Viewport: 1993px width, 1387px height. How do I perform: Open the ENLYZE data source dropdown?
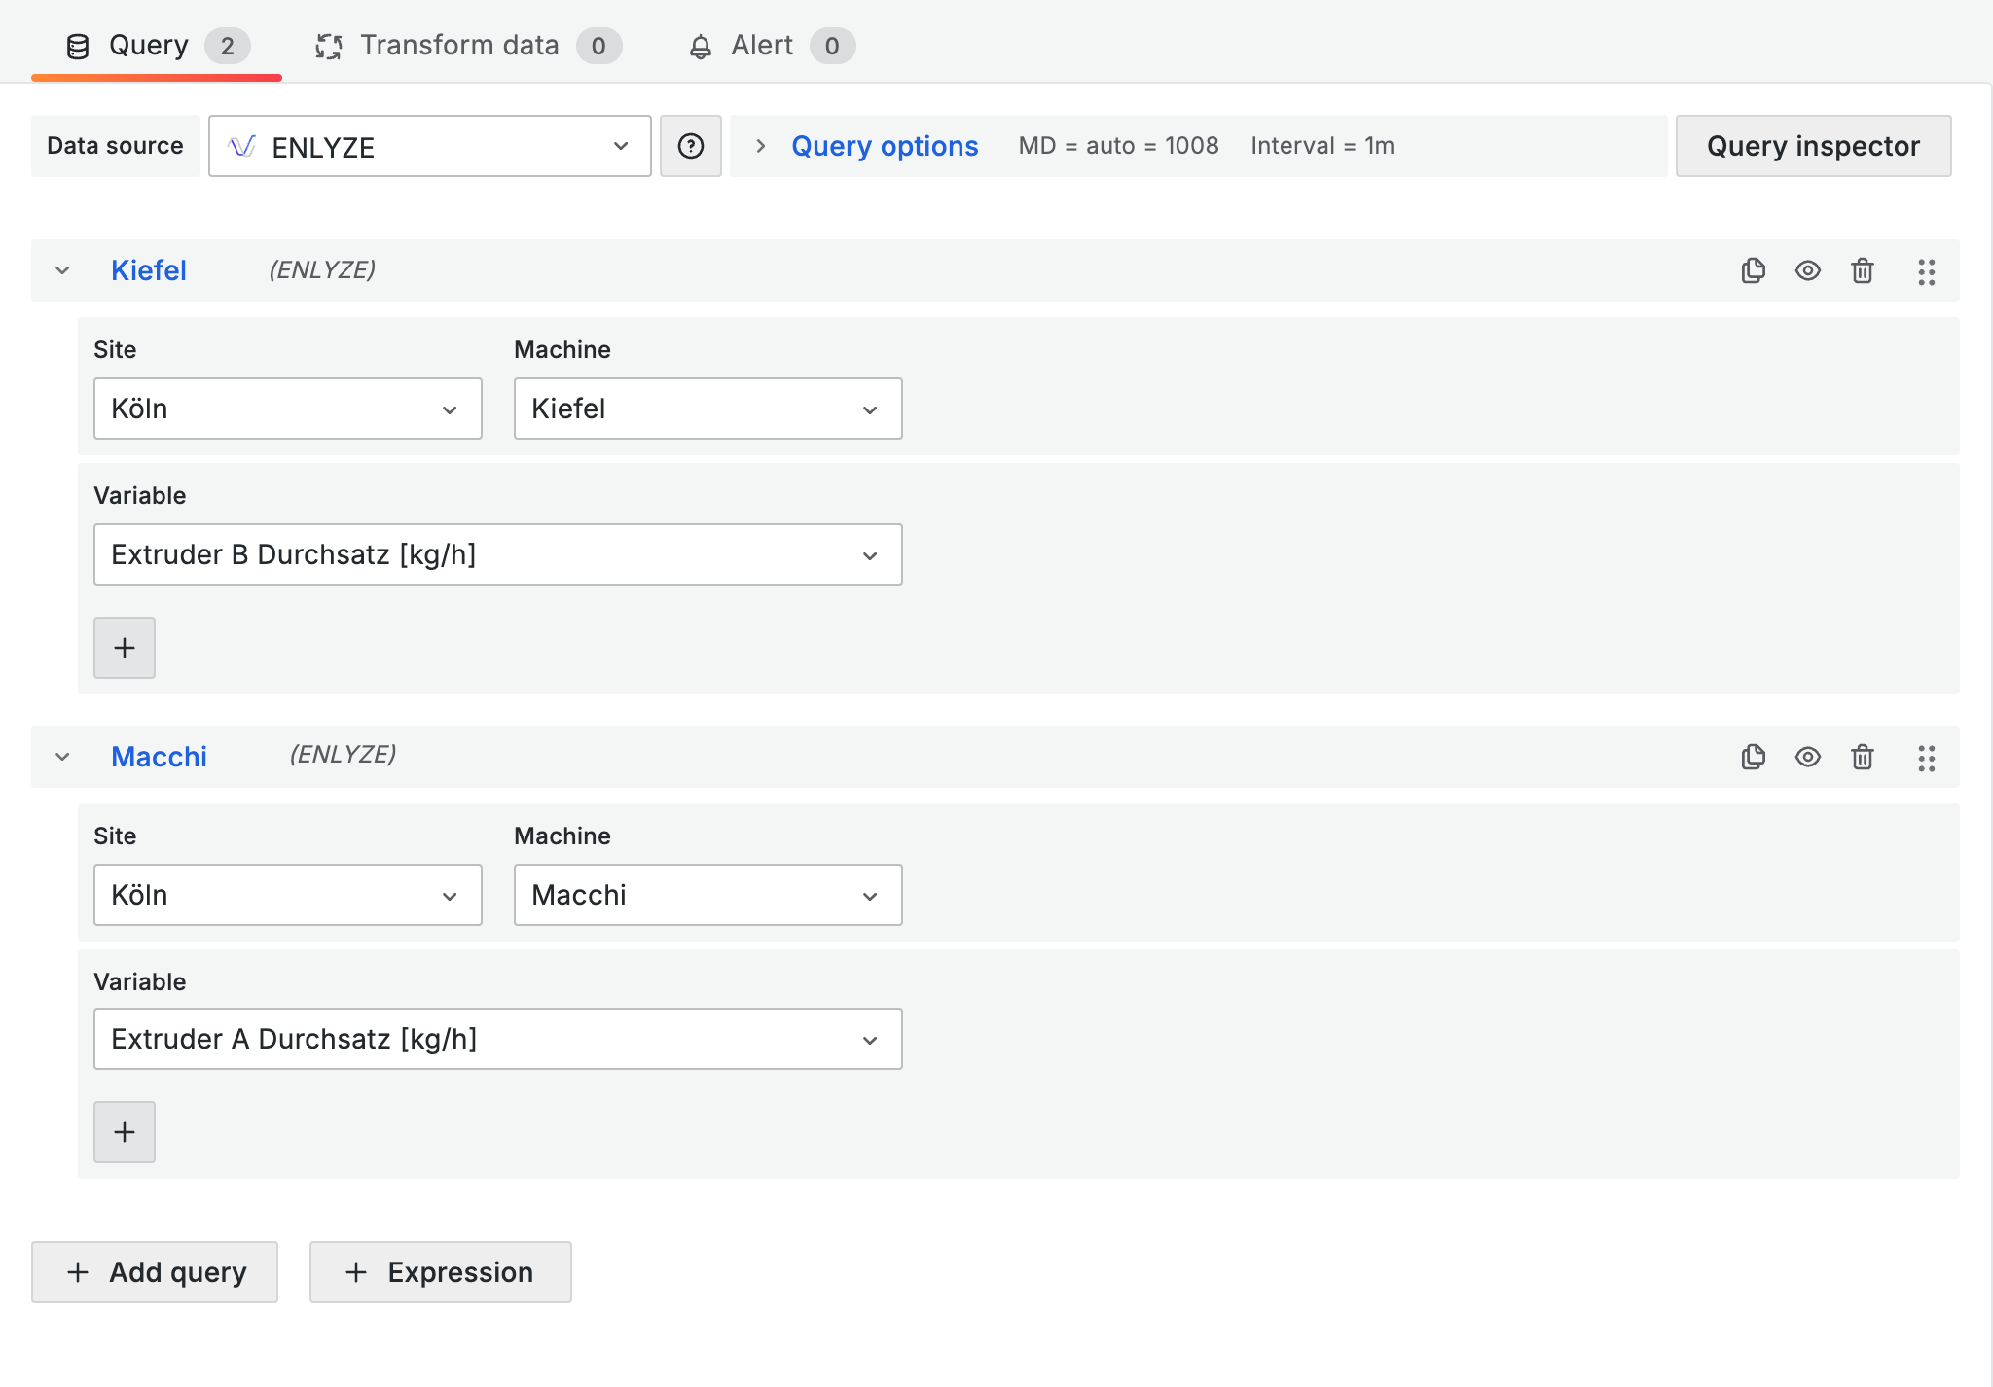click(x=429, y=146)
